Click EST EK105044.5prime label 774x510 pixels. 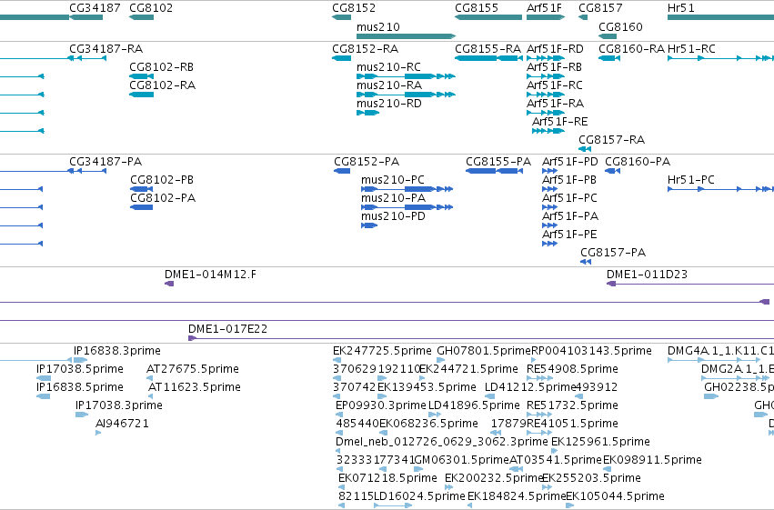tap(616, 496)
